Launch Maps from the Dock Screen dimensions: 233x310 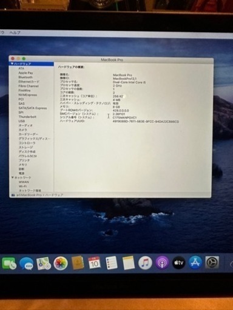tap(44, 263)
